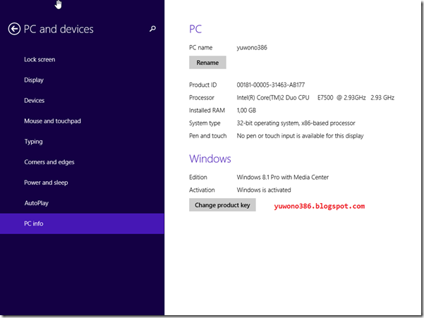Open search with the magnifier icon
This screenshot has width=424, height=318.
152,29
